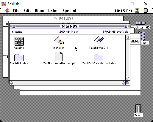Click the MacNDS window zoom box
This screenshot has height=122, width=153.
point(126,26)
